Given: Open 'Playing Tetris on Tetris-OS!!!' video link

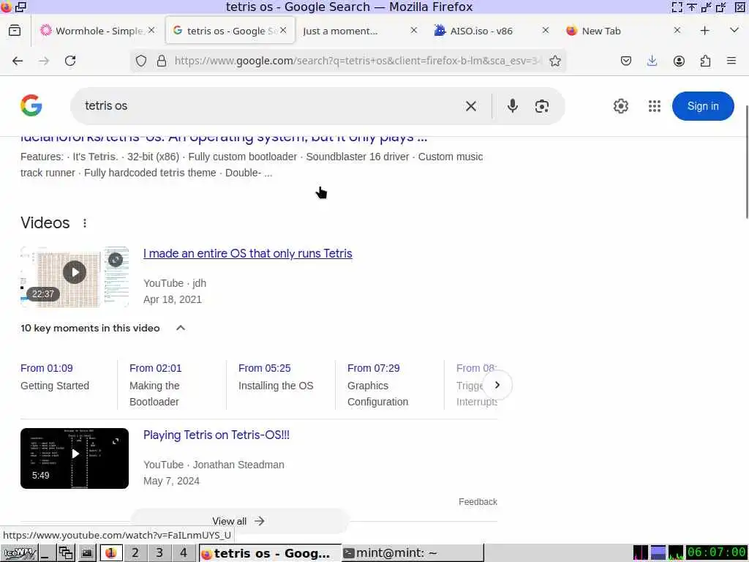Looking at the screenshot, I should (x=217, y=435).
